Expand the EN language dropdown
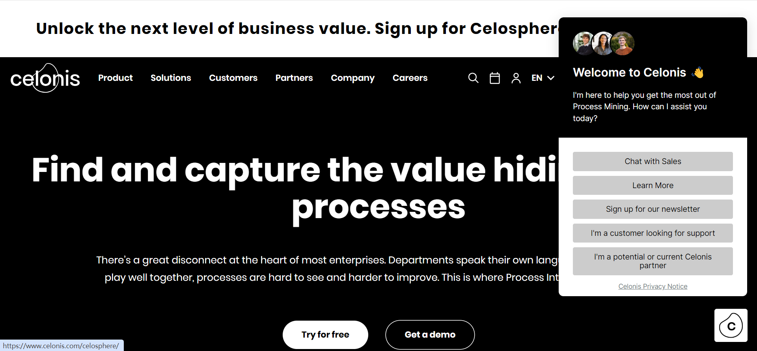757x351 pixels. [543, 78]
